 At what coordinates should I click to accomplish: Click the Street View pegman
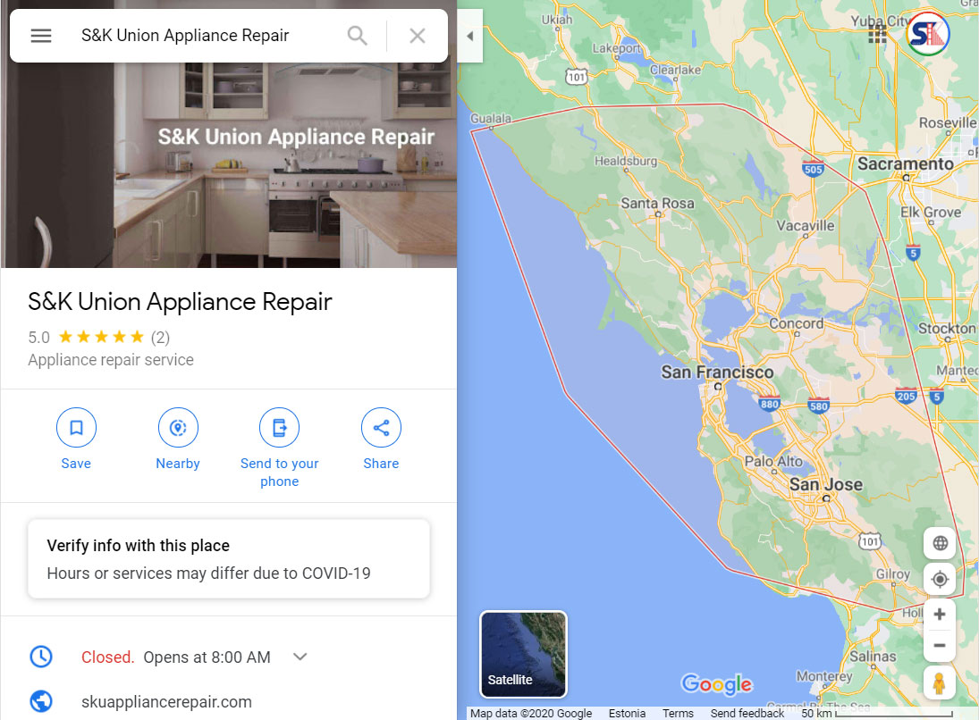[940, 682]
